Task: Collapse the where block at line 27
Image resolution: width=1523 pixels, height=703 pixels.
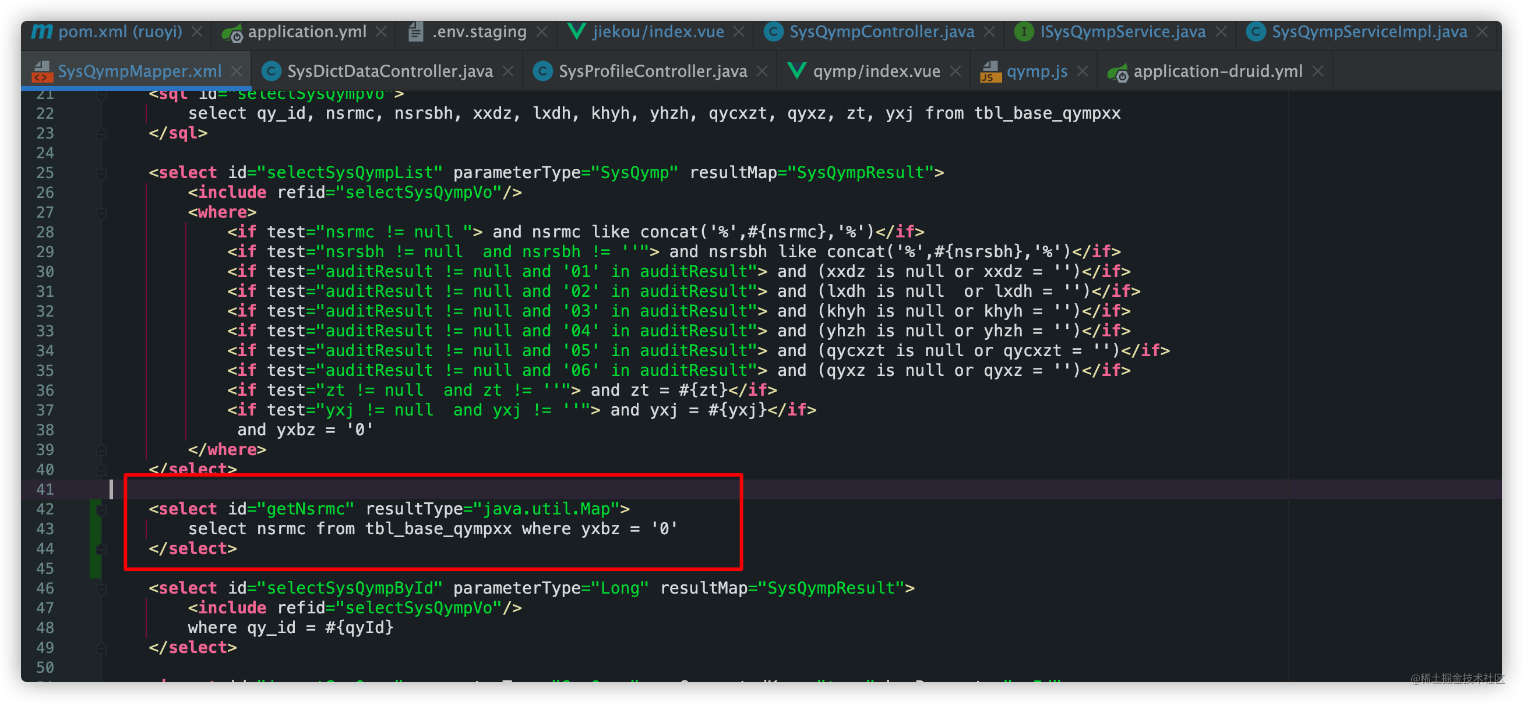Action: (102, 212)
